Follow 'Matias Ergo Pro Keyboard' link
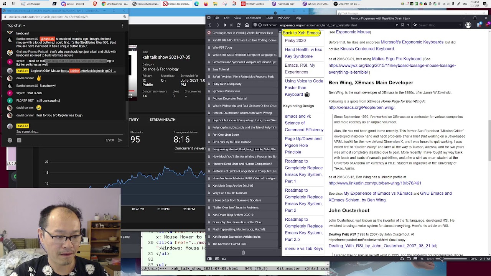Viewport: 491px width, 276px height. [397, 59]
